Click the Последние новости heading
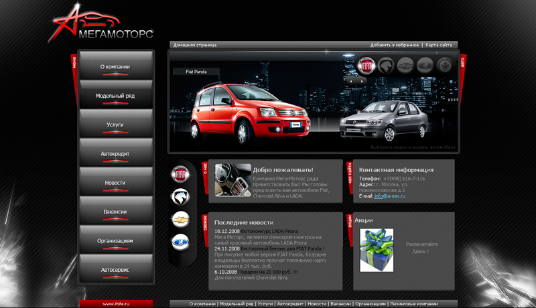 pyautogui.click(x=244, y=222)
